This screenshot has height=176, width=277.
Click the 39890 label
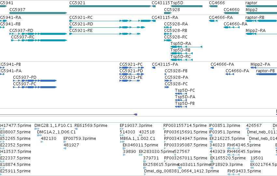click(130, 152)
